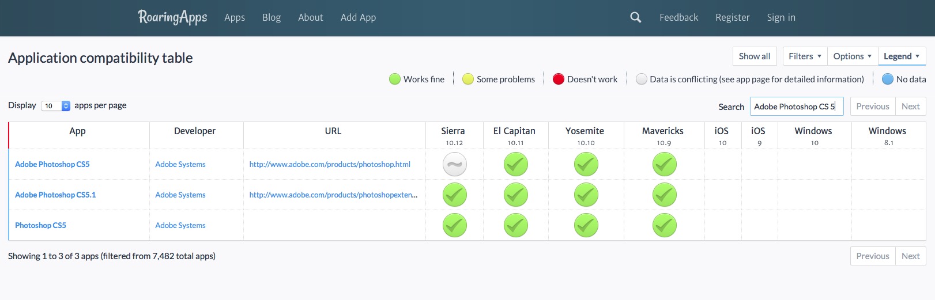Image resolution: width=935 pixels, height=300 pixels.
Task: Sort by Windows 8.1 column header
Action: coord(888,135)
